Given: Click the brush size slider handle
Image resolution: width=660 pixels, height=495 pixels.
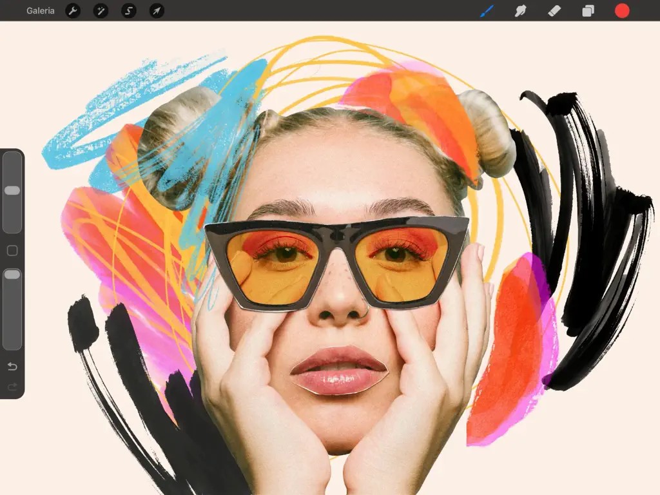Looking at the screenshot, I should point(12,191).
